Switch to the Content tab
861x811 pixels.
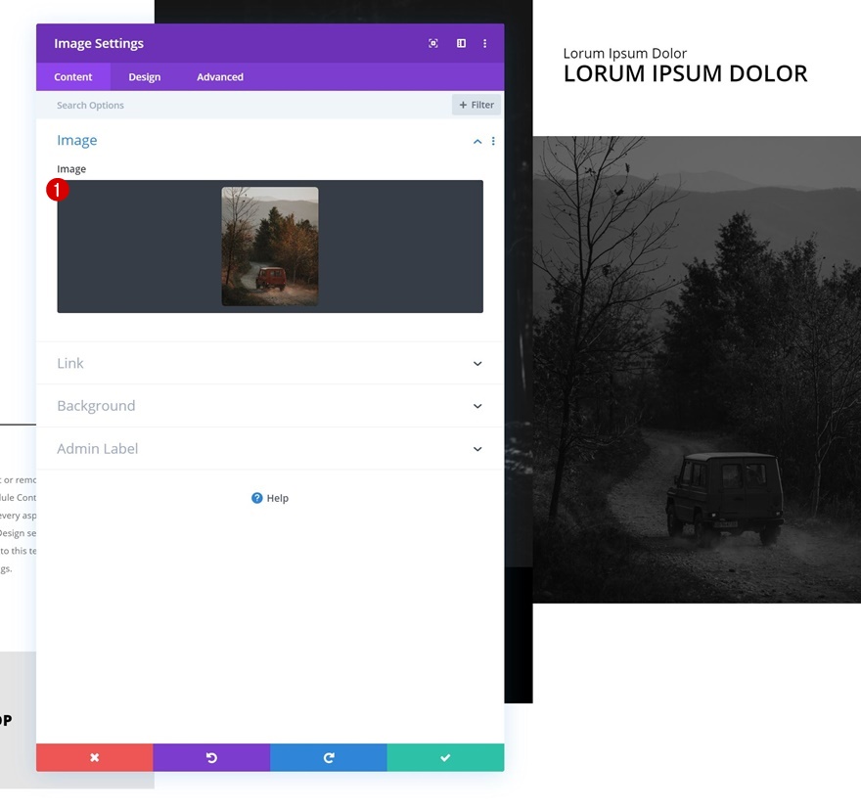(x=73, y=77)
